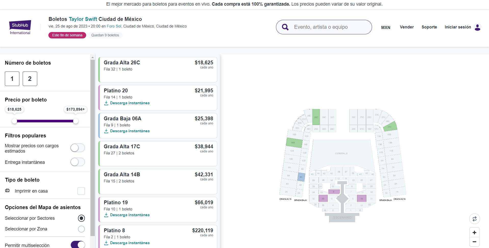Turn off Permitir multiselección switch

click(x=78, y=245)
